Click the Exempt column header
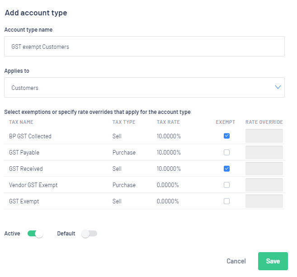The height and width of the screenshot is (277, 297). click(x=225, y=122)
